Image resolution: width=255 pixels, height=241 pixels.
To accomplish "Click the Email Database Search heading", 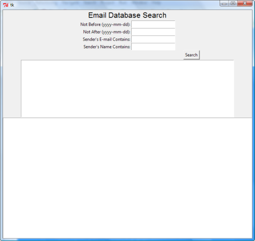I will (x=127, y=15).
